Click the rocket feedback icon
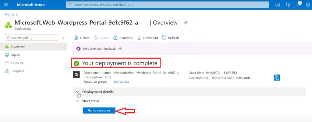The width and height of the screenshot is (312, 122). (79, 48)
